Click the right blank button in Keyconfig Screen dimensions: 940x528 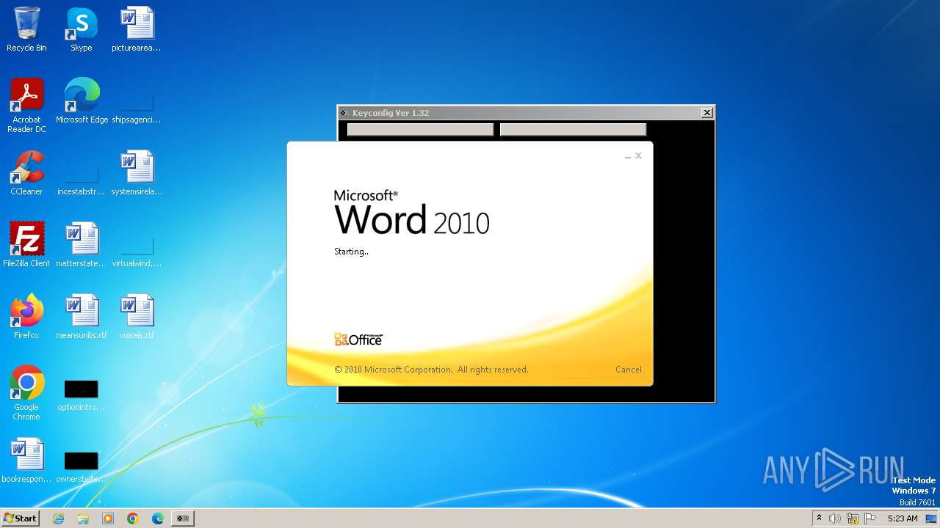tap(573, 130)
